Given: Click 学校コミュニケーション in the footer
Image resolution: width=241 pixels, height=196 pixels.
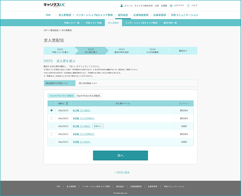Looking at the screenshot, I should point(174,187).
